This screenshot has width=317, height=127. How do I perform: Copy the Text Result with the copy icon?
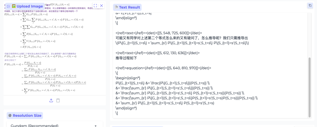click(310, 6)
